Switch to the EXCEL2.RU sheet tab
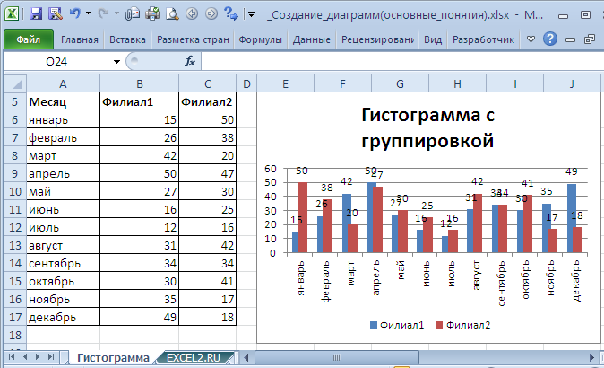604x368 pixels. (194, 357)
